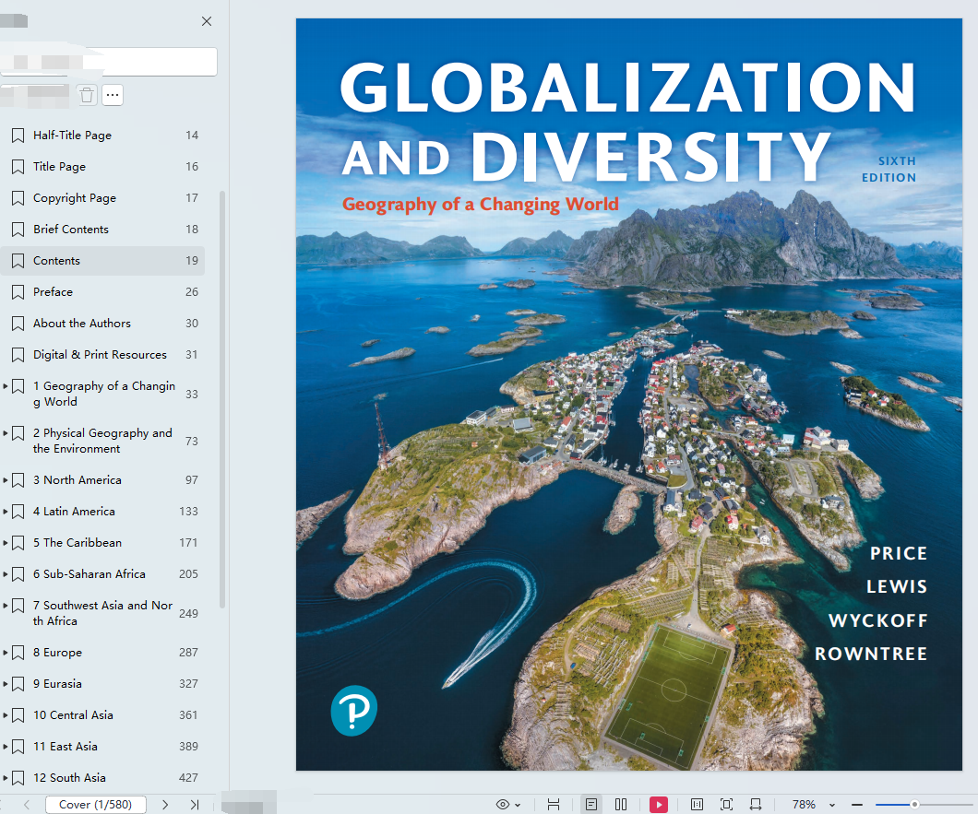Toggle the page break display icon
The image size is (978, 814).
554,805
